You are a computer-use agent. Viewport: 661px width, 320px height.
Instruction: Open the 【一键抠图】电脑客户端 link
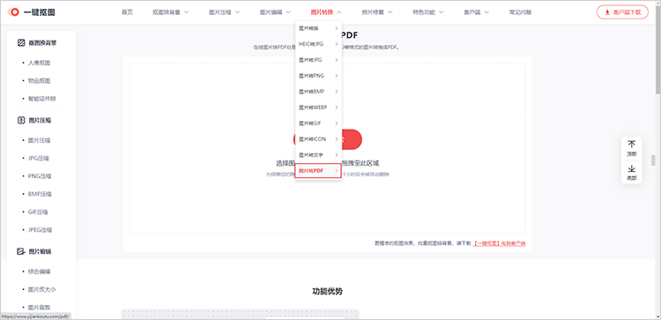(x=499, y=243)
